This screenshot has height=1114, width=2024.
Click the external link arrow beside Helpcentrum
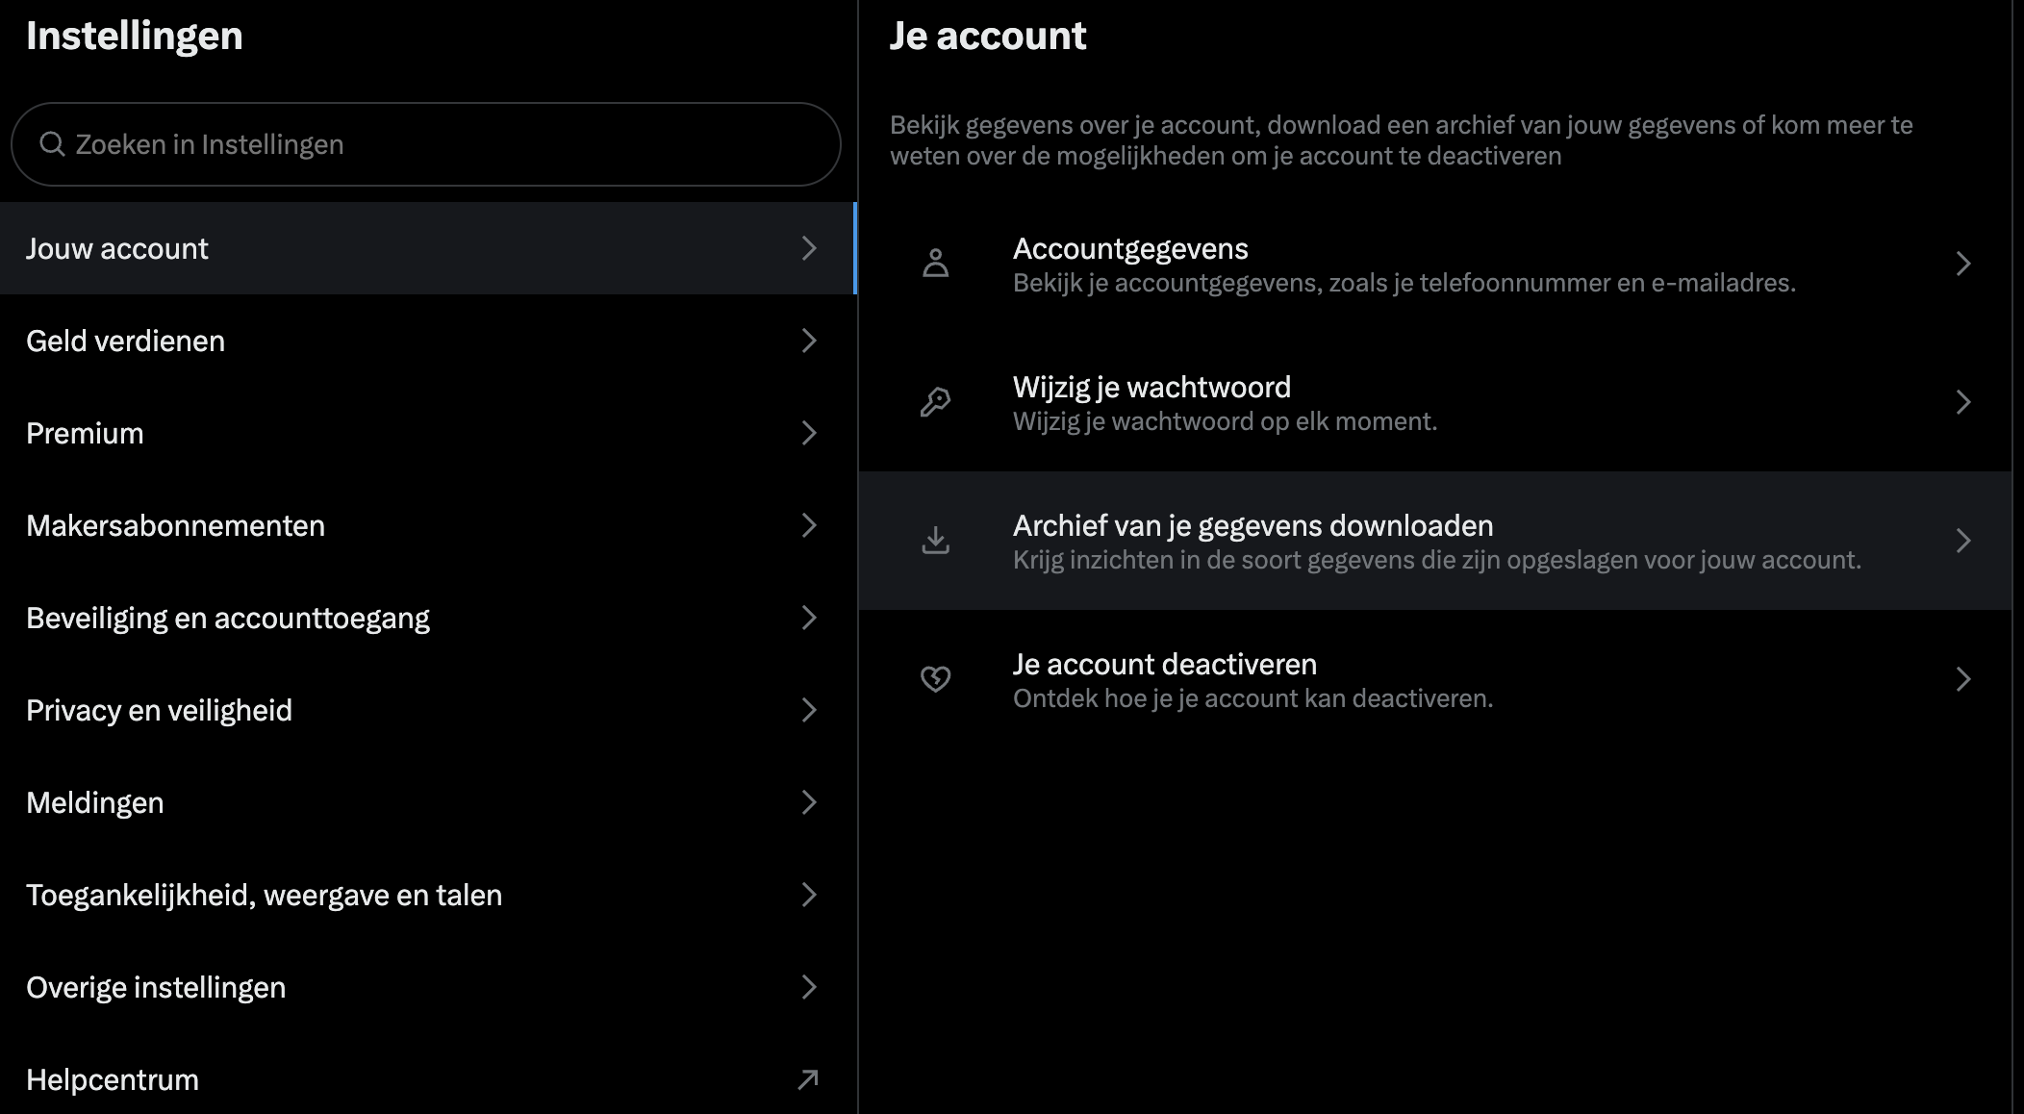coord(808,1079)
